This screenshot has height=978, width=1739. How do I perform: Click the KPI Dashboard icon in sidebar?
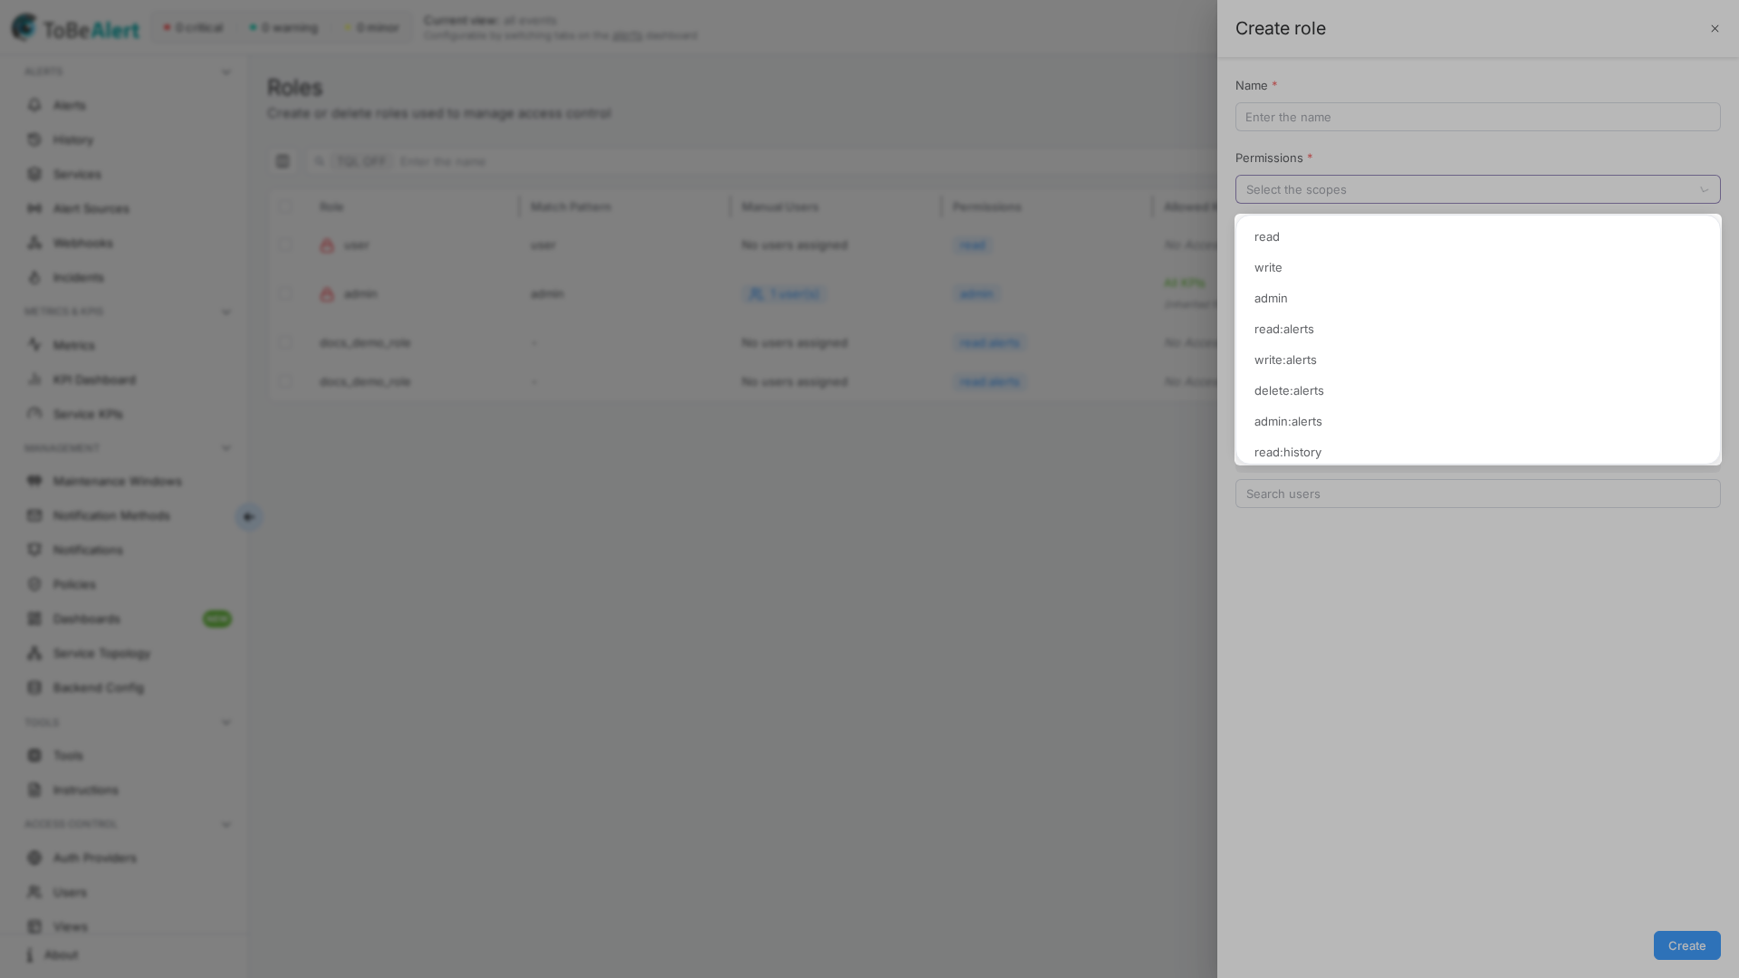[x=34, y=379]
